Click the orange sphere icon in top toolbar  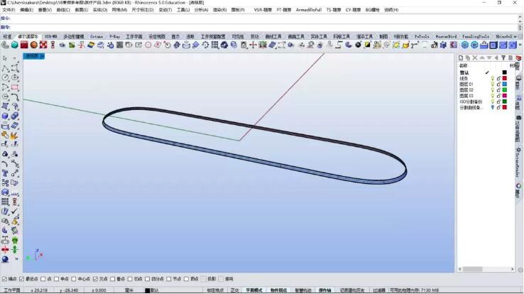click(x=34, y=45)
